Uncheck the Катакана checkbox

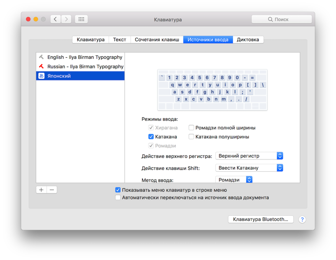151,137
